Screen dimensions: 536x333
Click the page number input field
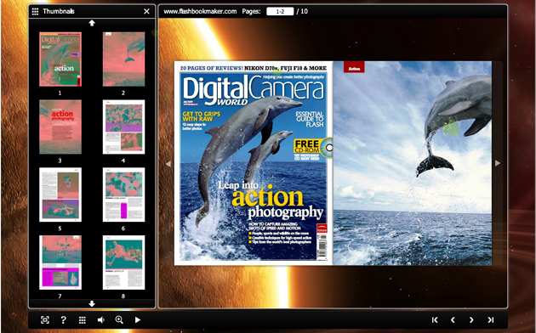point(280,11)
